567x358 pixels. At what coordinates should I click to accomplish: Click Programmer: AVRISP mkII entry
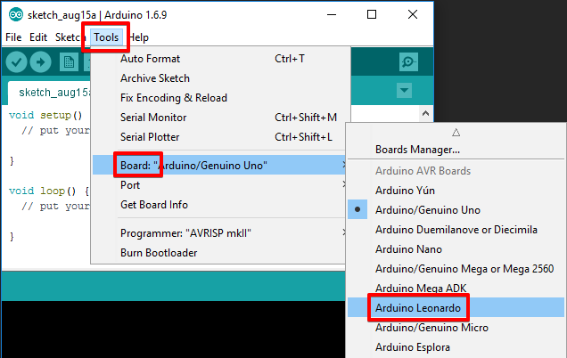(220, 233)
